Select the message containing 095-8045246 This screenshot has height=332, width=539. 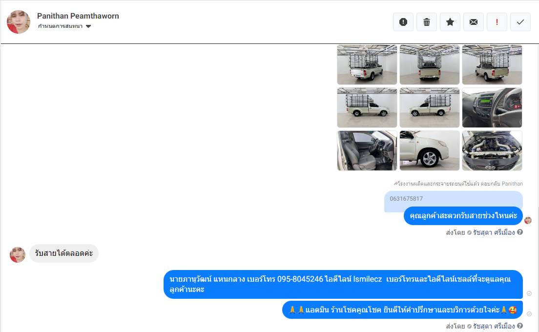pyautogui.click(x=343, y=284)
